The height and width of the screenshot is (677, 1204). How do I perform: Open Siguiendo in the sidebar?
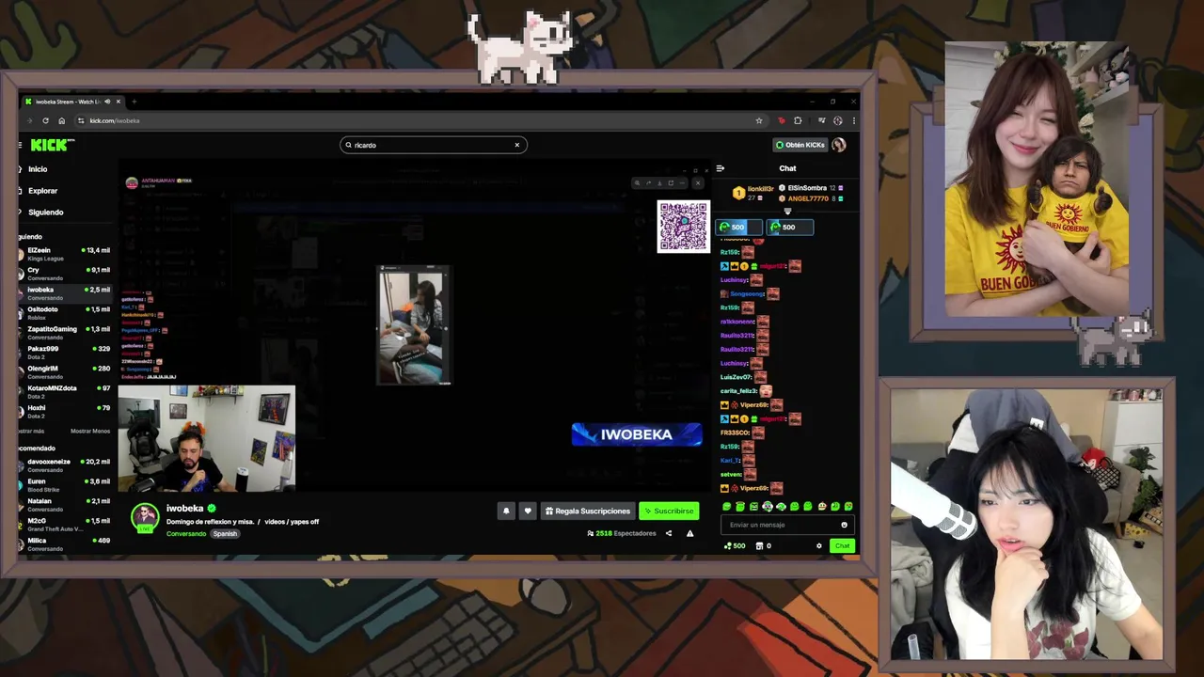[x=46, y=213]
